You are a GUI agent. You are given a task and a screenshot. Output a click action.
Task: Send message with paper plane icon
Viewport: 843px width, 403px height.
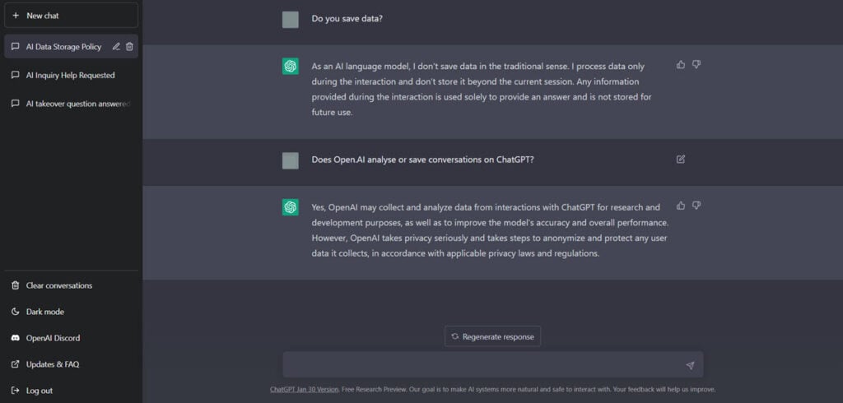(x=690, y=365)
